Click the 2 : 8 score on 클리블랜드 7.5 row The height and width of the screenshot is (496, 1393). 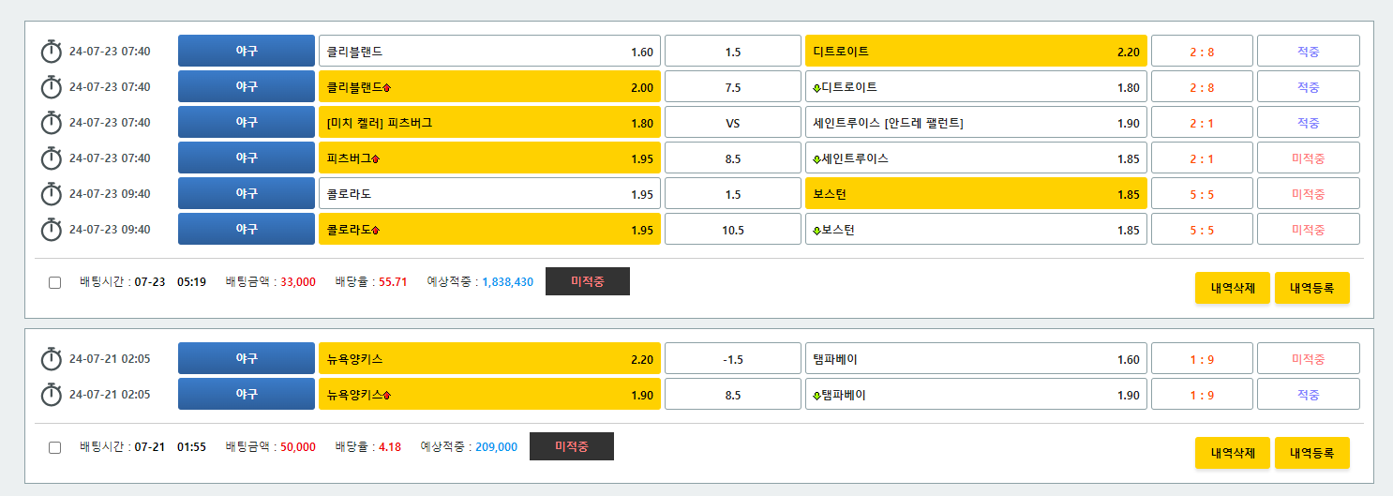(x=1202, y=87)
